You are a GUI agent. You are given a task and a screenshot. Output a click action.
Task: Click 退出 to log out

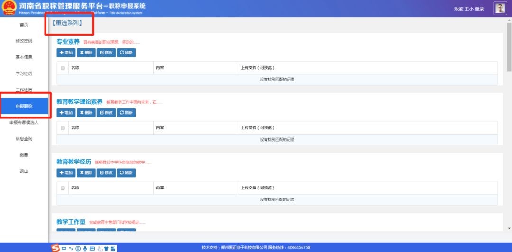coord(24,171)
